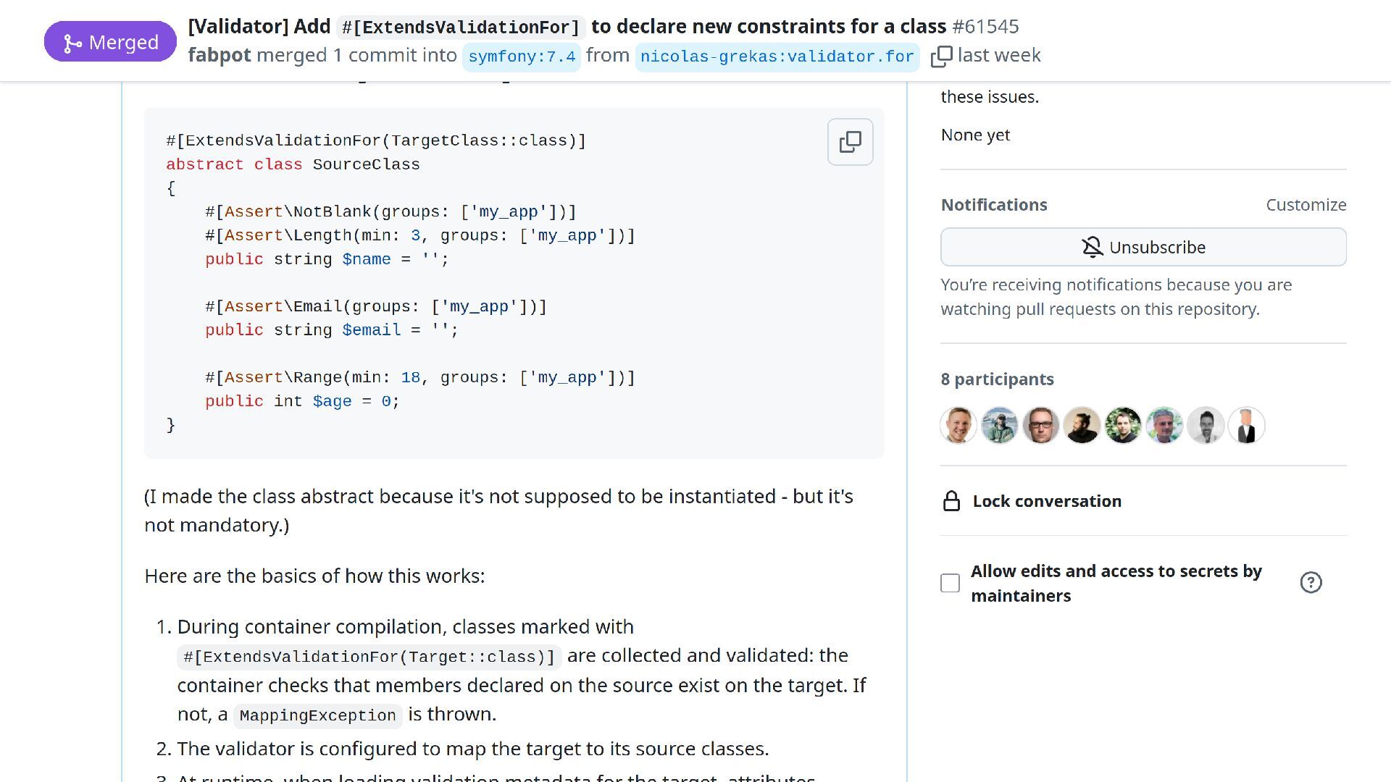The image size is (1391, 782).
Task: Click the first participant avatar
Action: coord(958,425)
